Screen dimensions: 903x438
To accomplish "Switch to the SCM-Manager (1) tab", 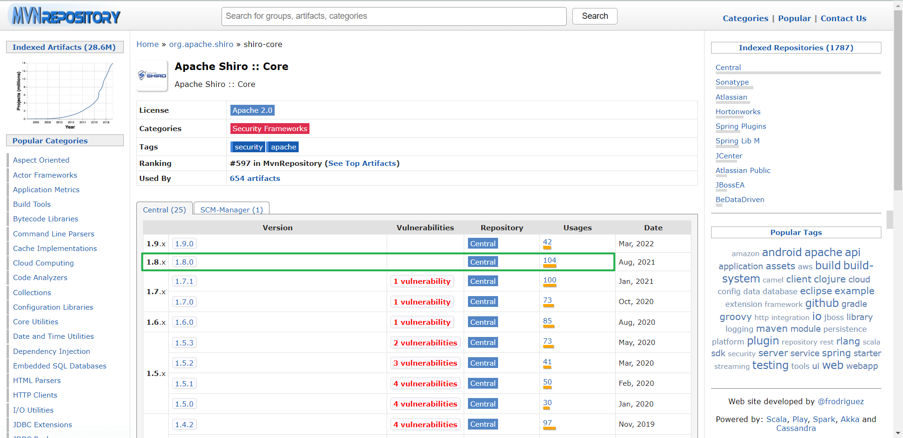I will [x=231, y=210].
